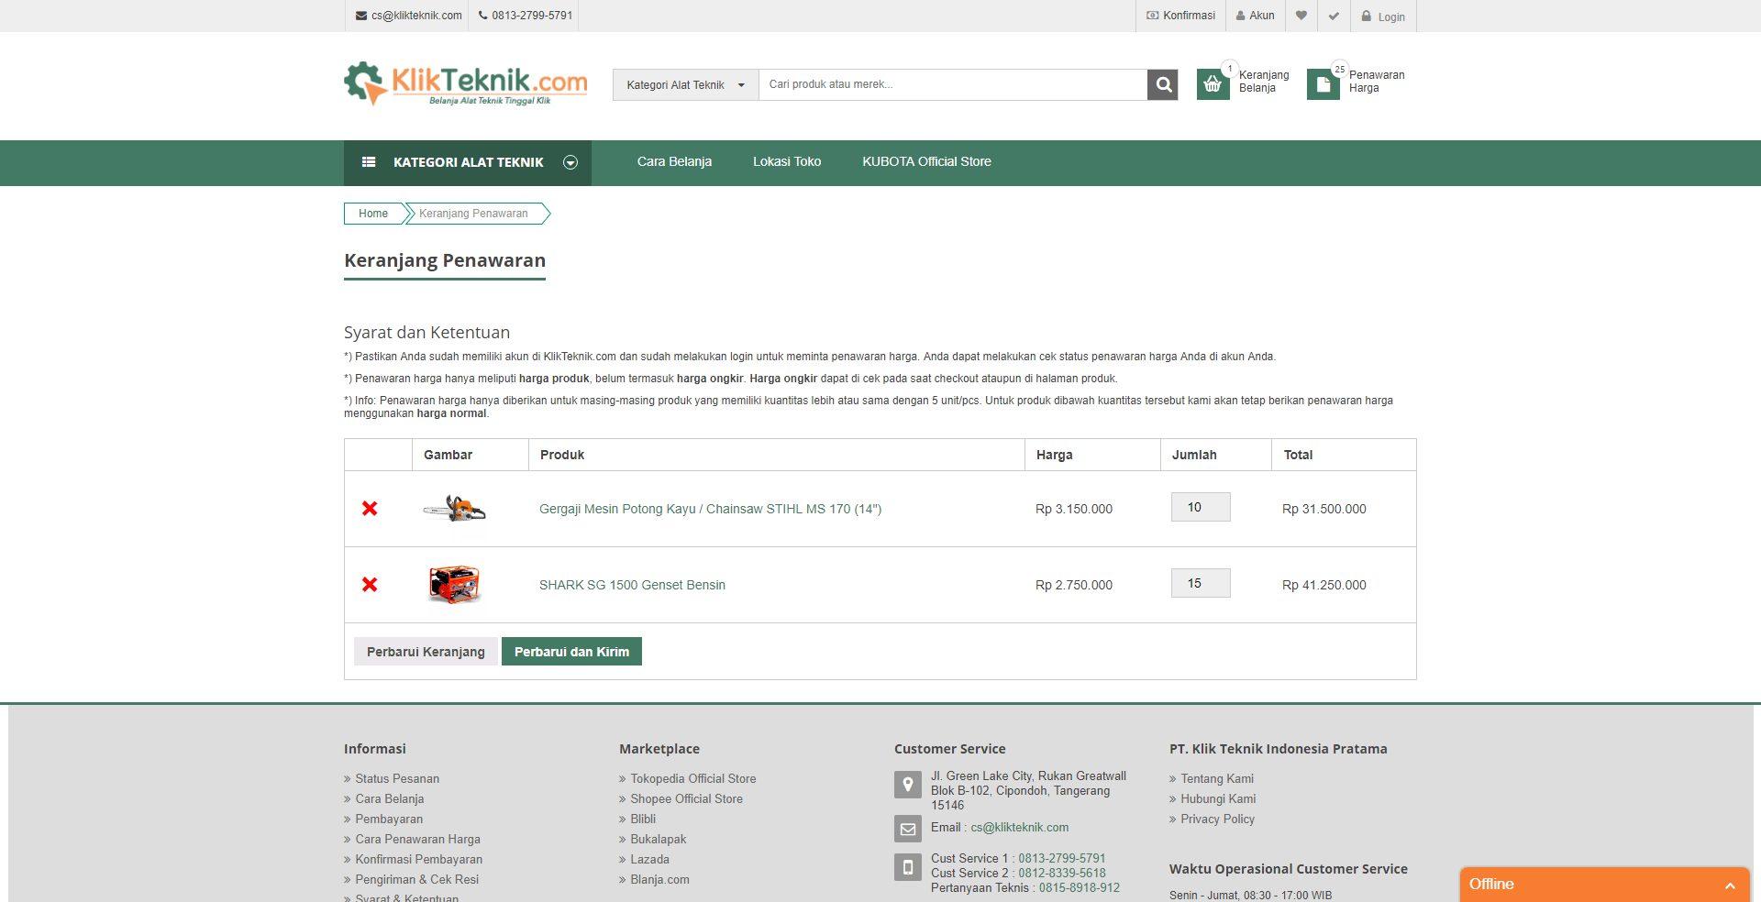Screen dimensions: 1761x902
Task: Click the checkmark icon in top bar
Action: pyautogui.click(x=1334, y=16)
